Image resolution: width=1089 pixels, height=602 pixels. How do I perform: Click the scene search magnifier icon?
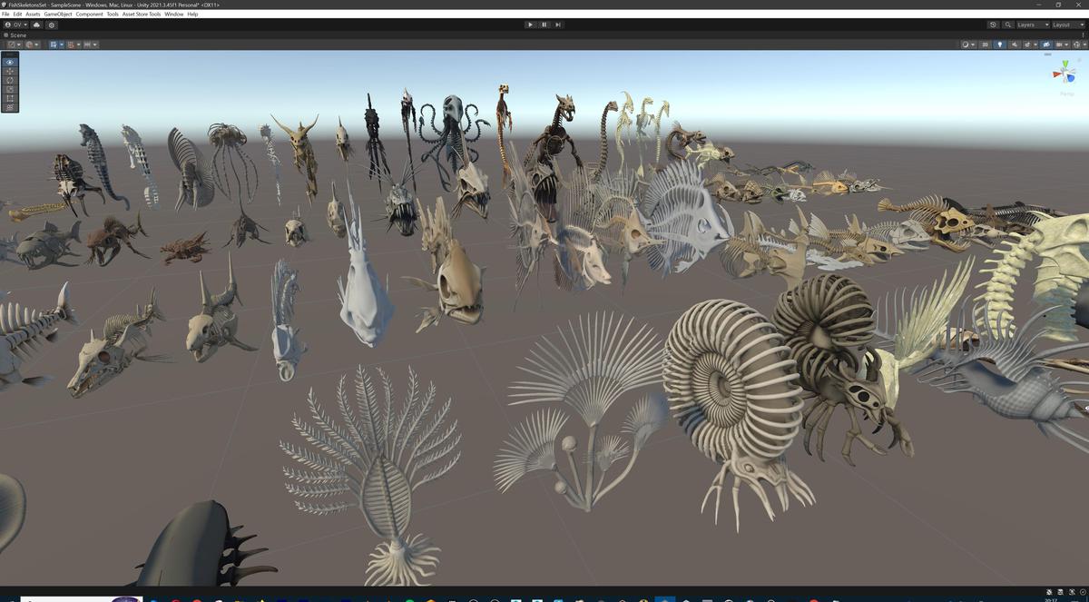(x=1008, y=25)
